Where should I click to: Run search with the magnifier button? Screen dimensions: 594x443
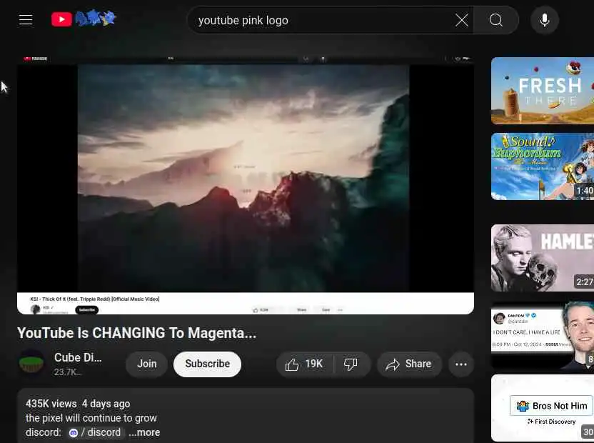[x=496, y=20]
